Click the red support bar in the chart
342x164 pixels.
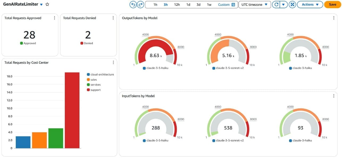pyautogui.click(x=72, y=110)
